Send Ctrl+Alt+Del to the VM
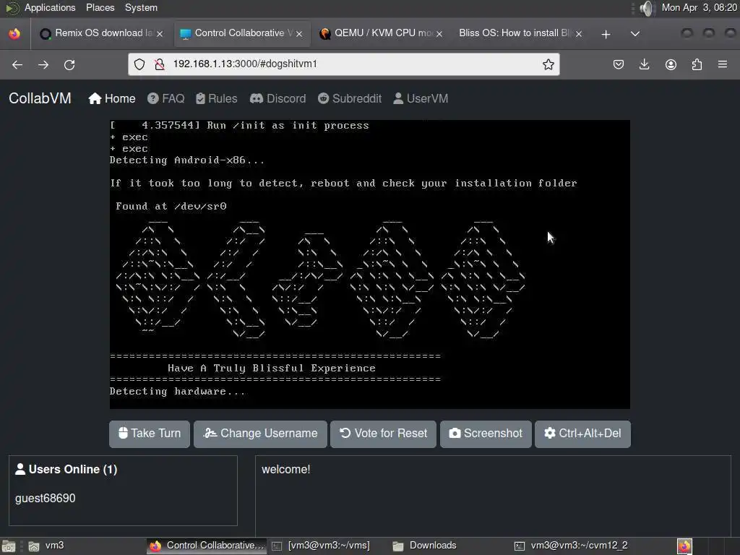This screenshot has height=555, width=740. [x=582, y=434]
